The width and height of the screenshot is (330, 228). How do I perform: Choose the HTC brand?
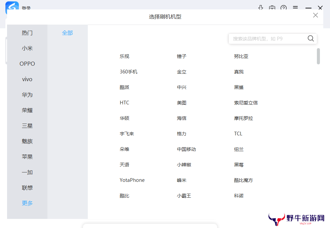(x=124, y=103)
